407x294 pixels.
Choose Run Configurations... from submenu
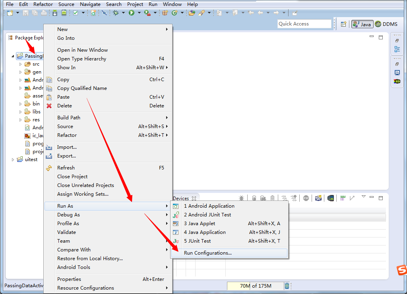229,253
